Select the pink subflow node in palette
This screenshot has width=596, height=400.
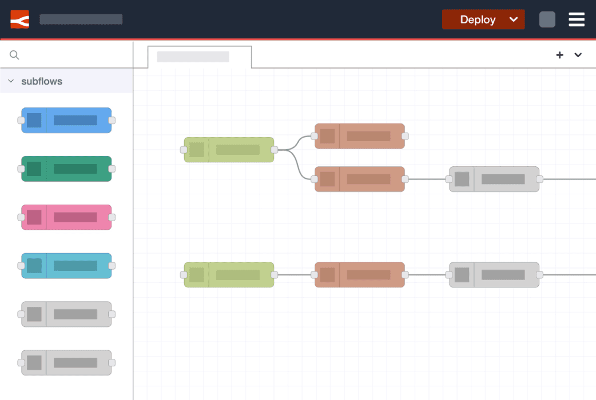click(66, 217)
